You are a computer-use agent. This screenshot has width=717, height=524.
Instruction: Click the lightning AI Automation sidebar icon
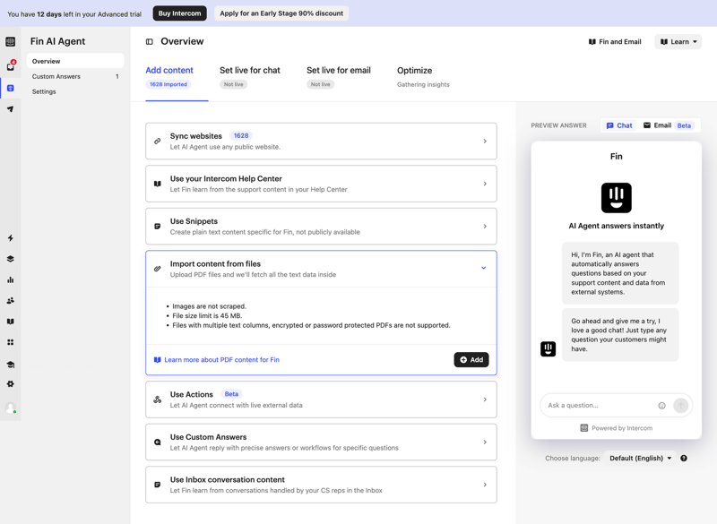12,237
